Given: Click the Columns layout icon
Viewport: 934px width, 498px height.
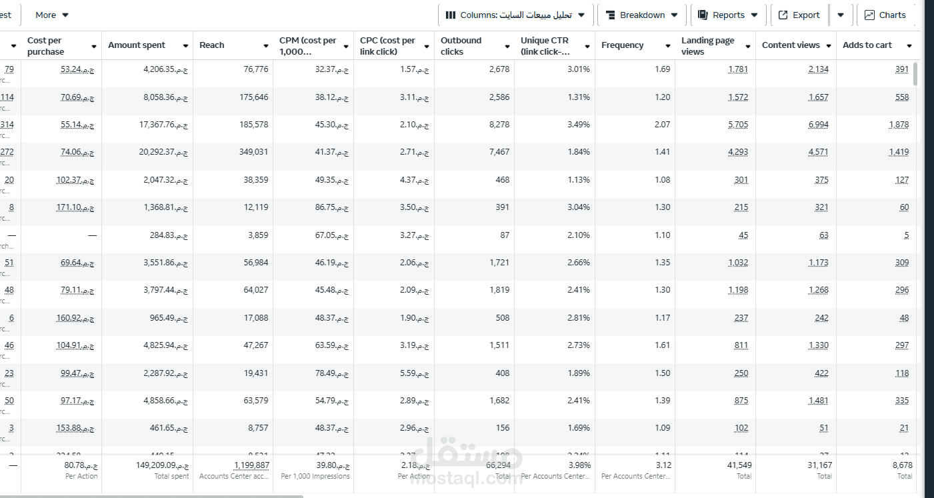Looking at the screenshot, I should coord(451,15).
